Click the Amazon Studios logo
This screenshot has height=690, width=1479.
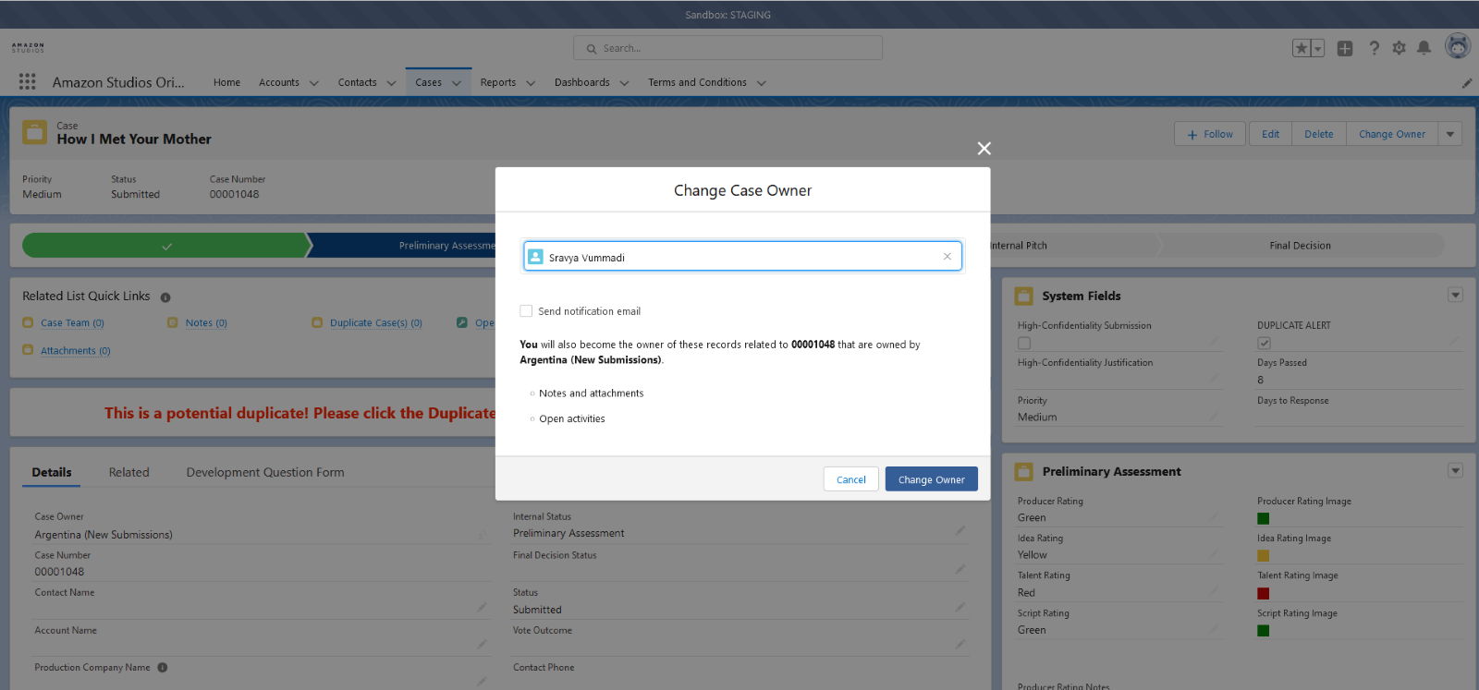tap(28, 47)
